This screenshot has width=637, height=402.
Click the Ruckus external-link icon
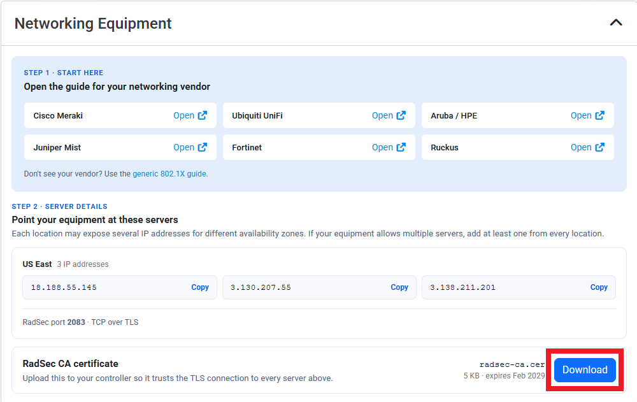point(599,147)
